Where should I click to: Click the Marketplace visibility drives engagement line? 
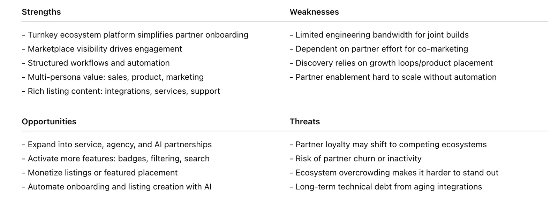pyautogui.click(x=102, y=49)
